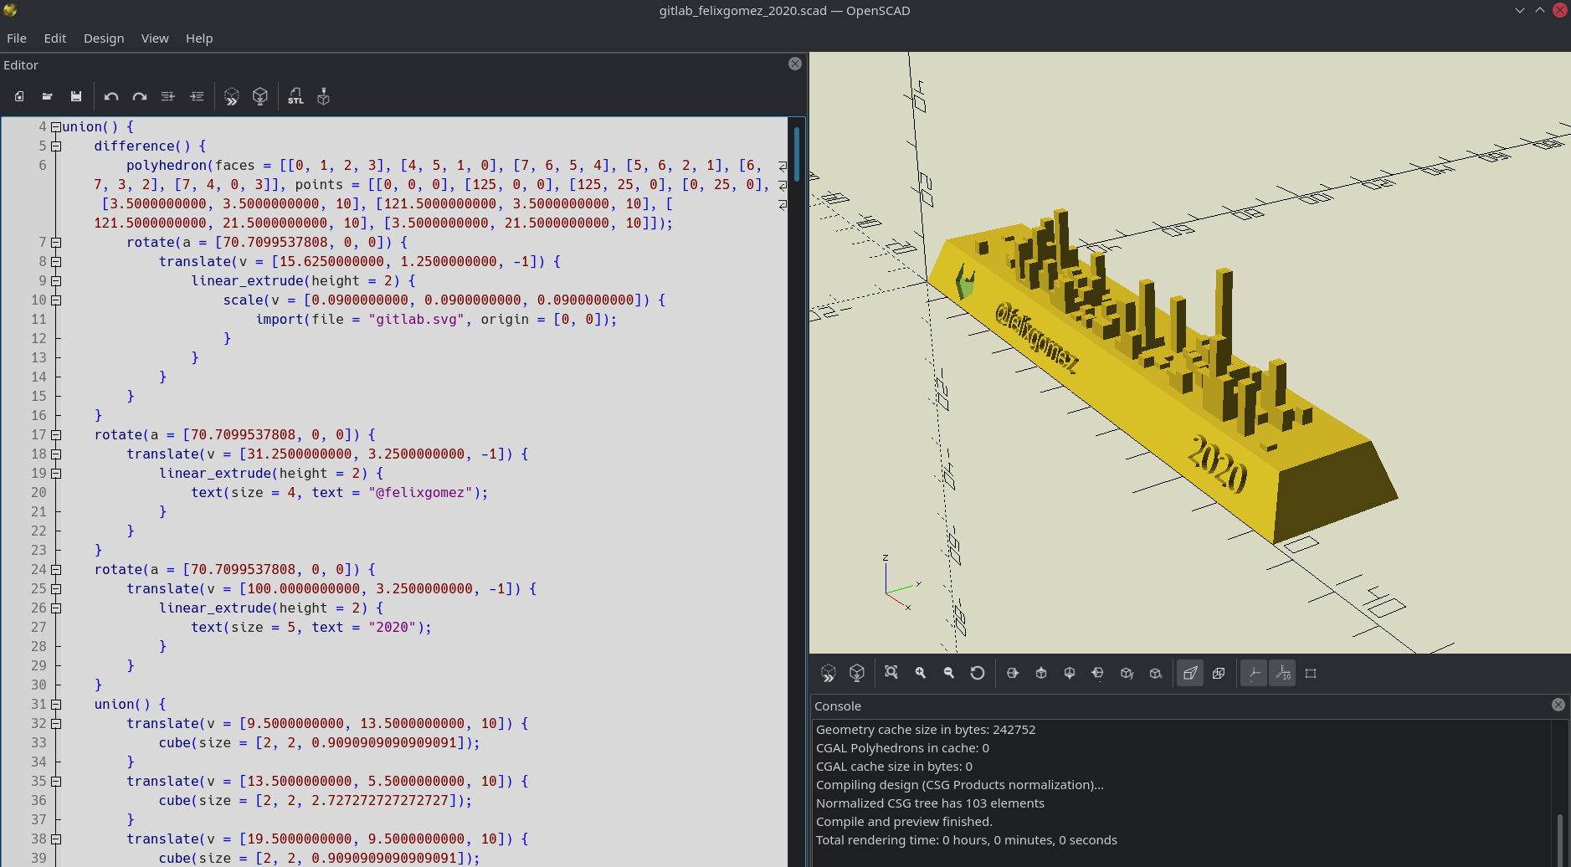Collapse the translate block at line 8
Viewport: 1571px width, 867px height.
[56, 262]
